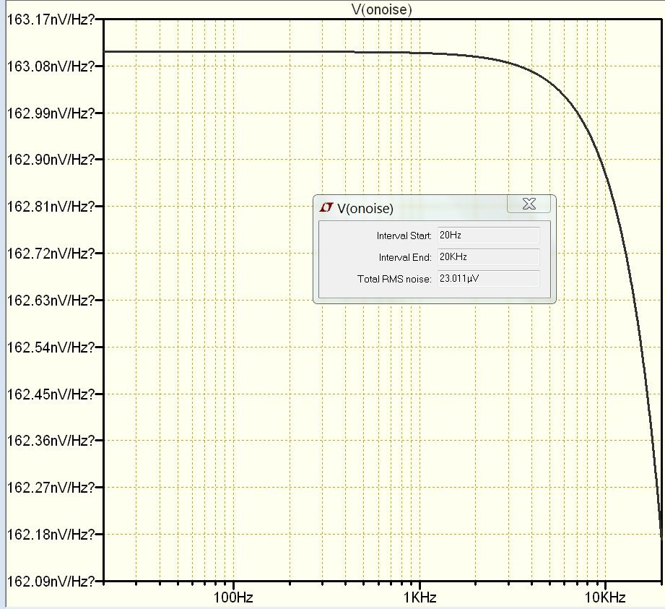Click the 162.09nV/Hz bottom vertical axis label
Image resolution: width=665 pixels, height=609 pixels.
pyautogui.click(x=51, y=581)
